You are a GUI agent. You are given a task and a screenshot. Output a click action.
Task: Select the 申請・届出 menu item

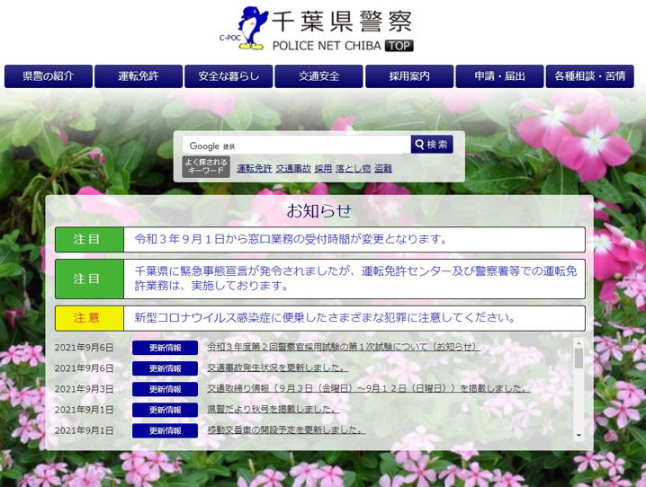tap(499, 76)
